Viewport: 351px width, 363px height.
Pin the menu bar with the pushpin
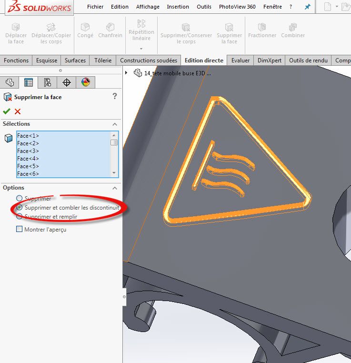pos(308,7)
